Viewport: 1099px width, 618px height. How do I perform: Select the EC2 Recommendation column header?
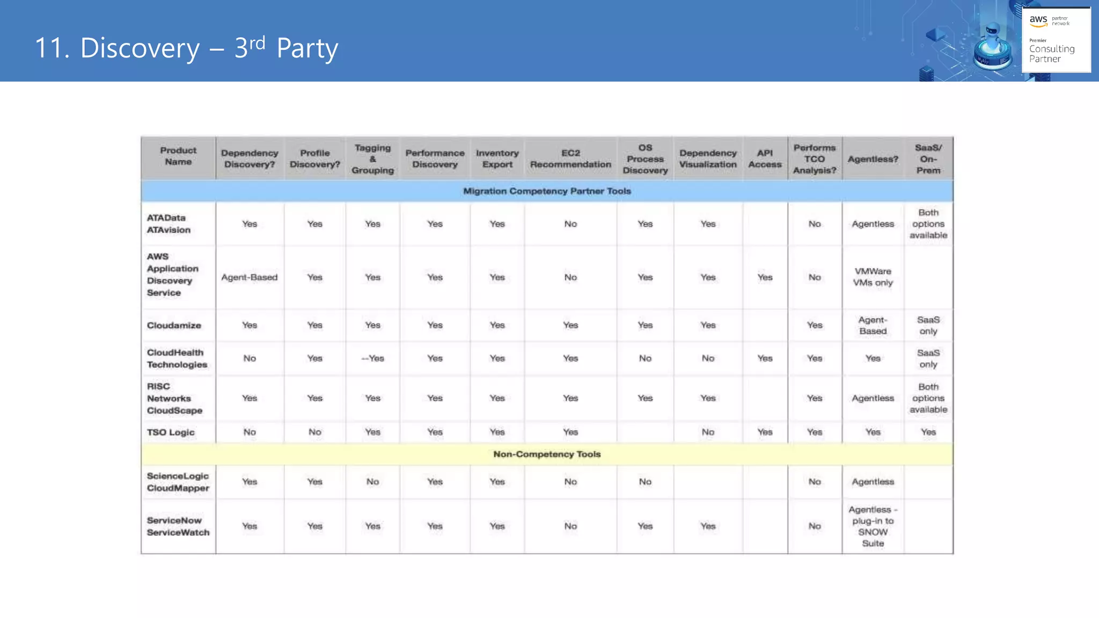pyautogui.click(x=570, y=159)
